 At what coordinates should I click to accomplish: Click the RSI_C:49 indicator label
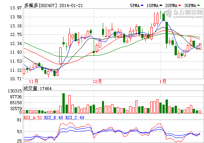point(75,118)
